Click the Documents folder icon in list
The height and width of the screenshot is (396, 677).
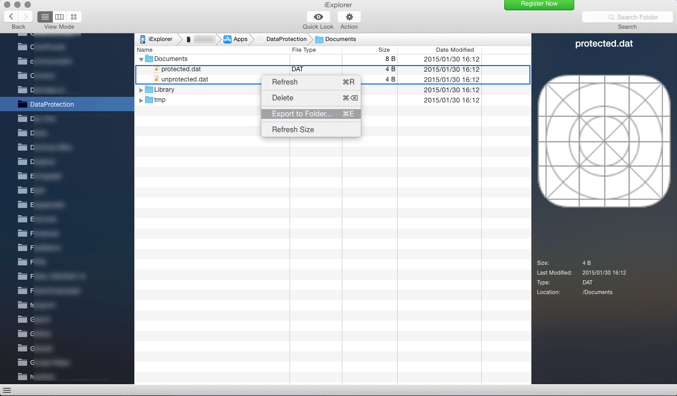pos(149,59)
